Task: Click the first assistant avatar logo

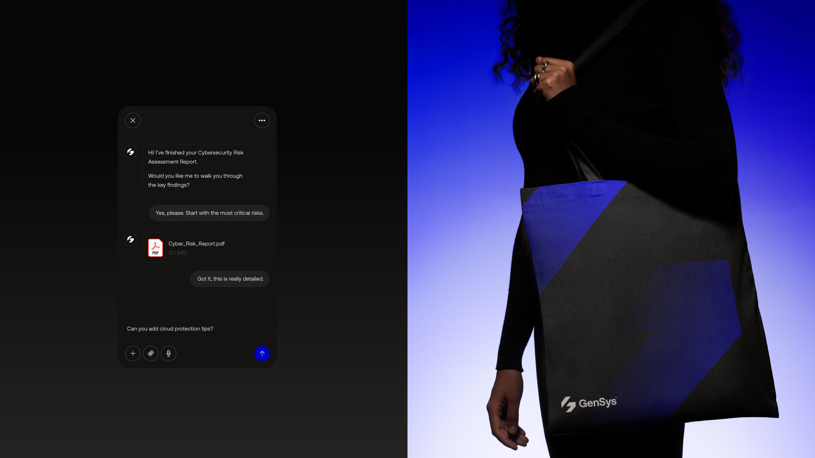Action: click(130, 152)
